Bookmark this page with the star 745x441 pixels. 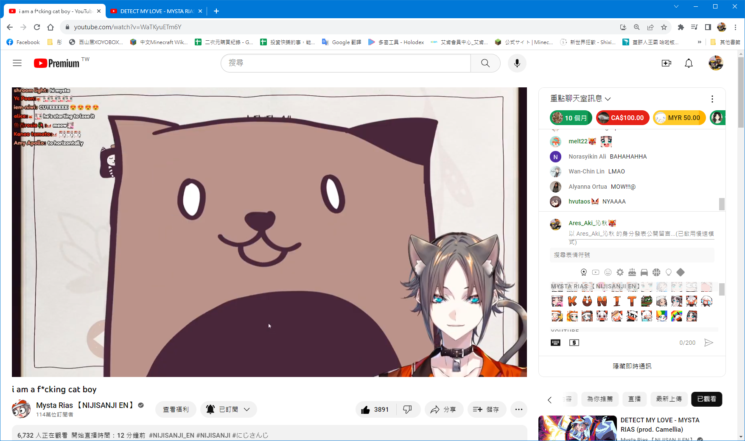point(664,27)
